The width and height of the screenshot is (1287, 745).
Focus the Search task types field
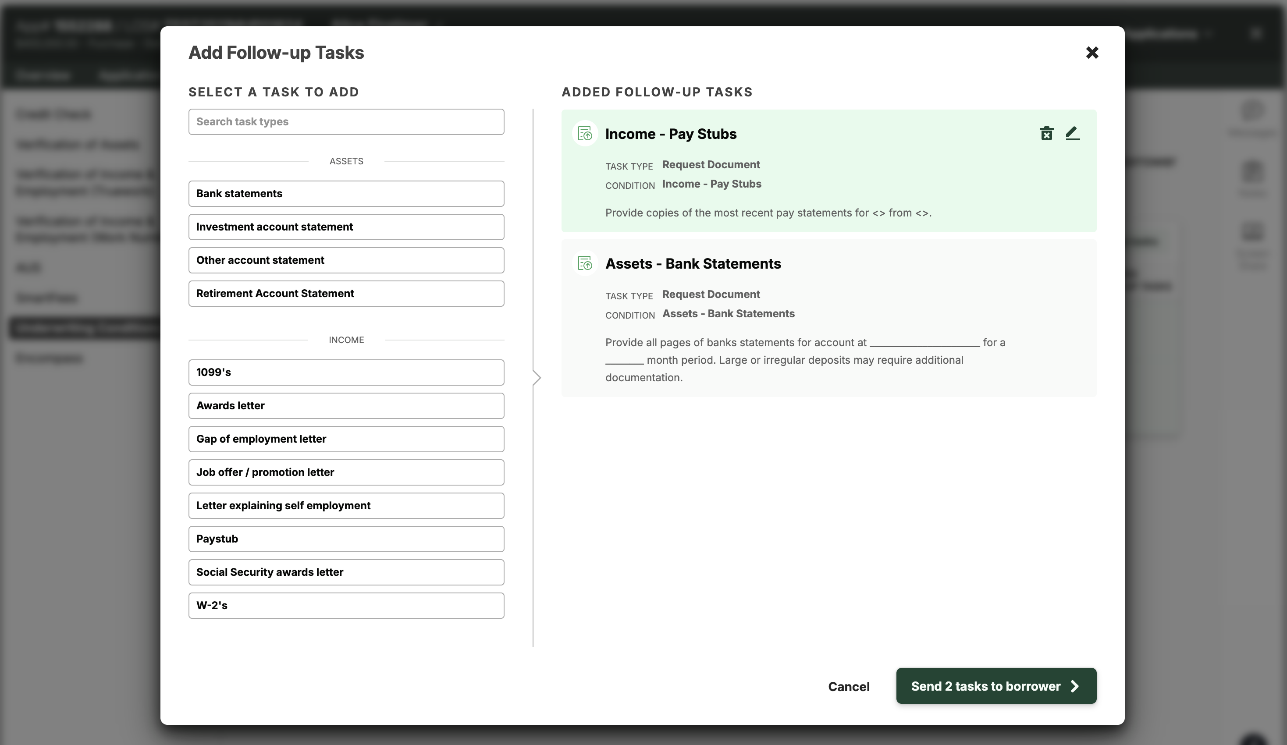tap(346, 121)
